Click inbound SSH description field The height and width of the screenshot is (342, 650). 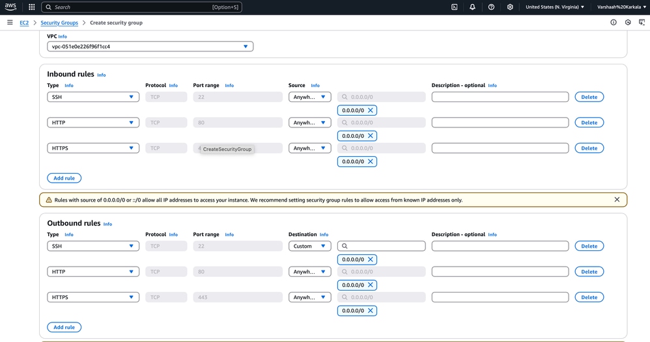500,97
